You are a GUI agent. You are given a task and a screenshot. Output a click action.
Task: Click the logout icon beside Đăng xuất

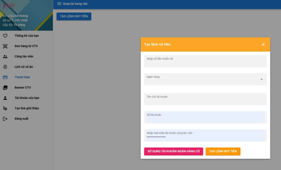tap(5, 119)
